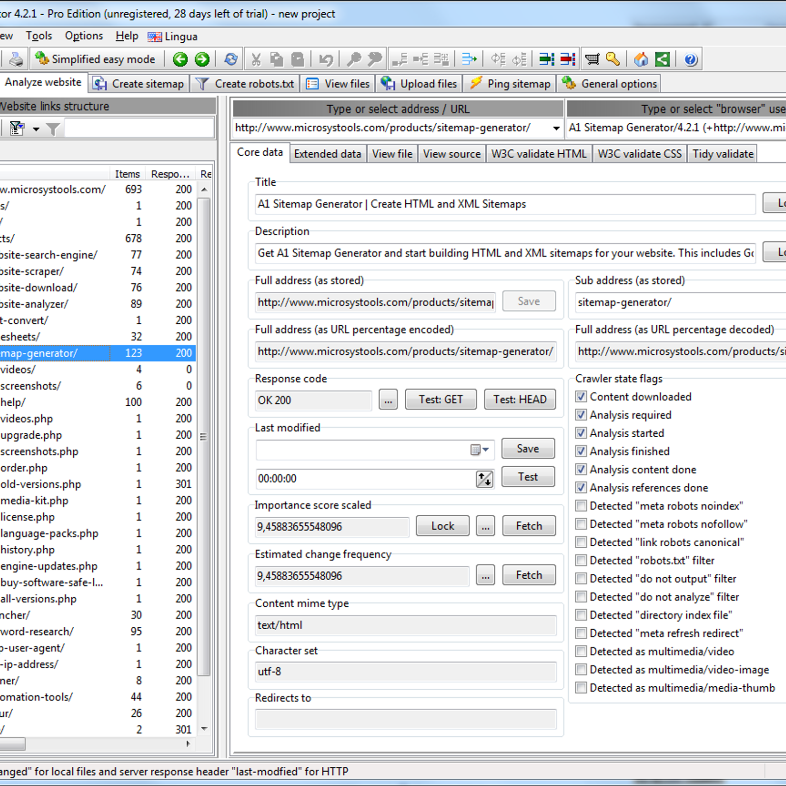Click the grey funnel filter icon
Viewport: 786px width, 786px height.
53,129
